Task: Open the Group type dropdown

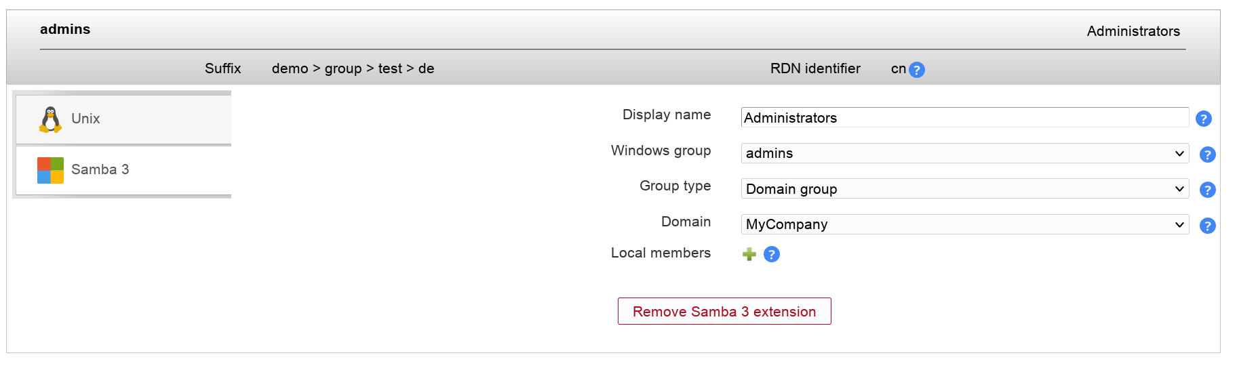Action: [x=964, y=189]
